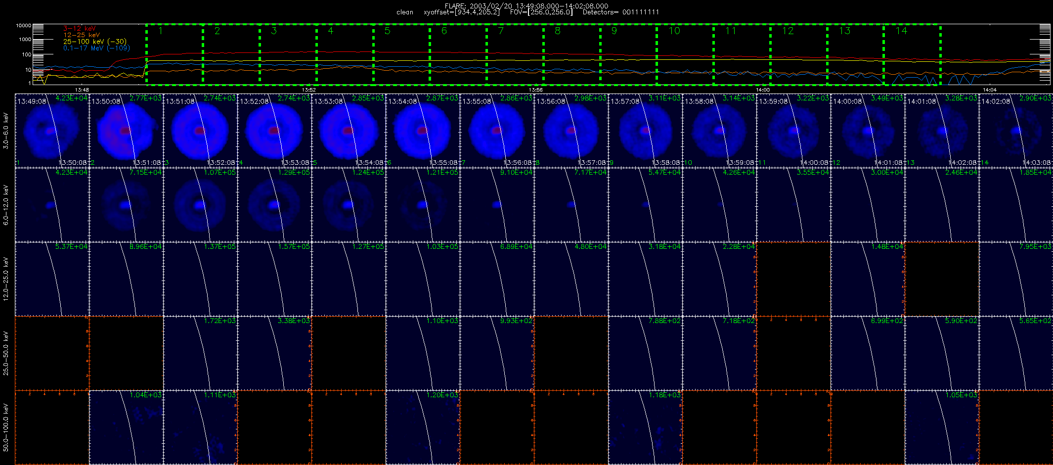
Task: Open the 25-50 keV image labeled 3.38E+03
Action: [x=275, y=353]
